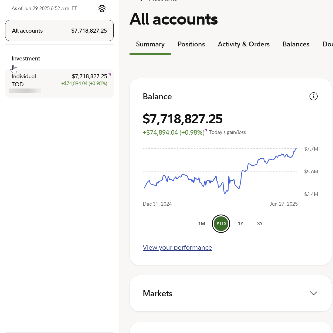The width and height of the screenshot is (333, 333).
Task: Click the +$74,894.04 (+0.98%) gain in Balance card
Action: pyautogui.click(x=174, y=132)
